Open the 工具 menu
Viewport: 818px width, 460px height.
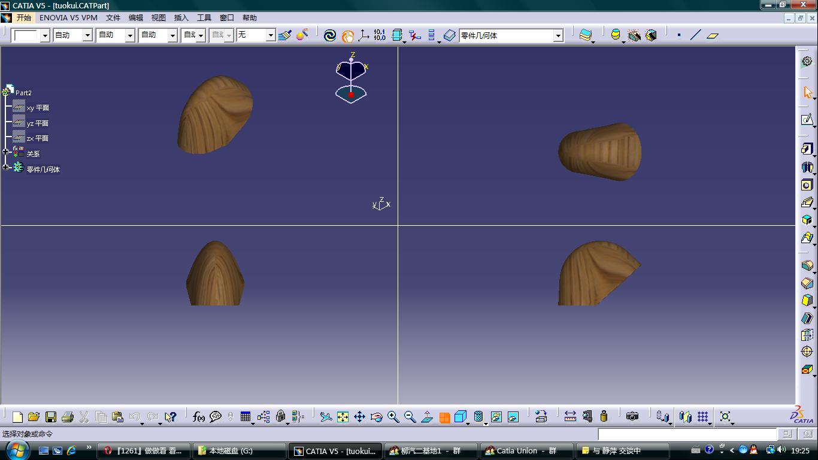[204, 18]
